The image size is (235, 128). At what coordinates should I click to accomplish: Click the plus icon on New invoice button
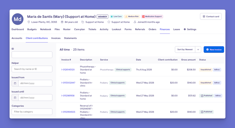[x=207, y=50]
